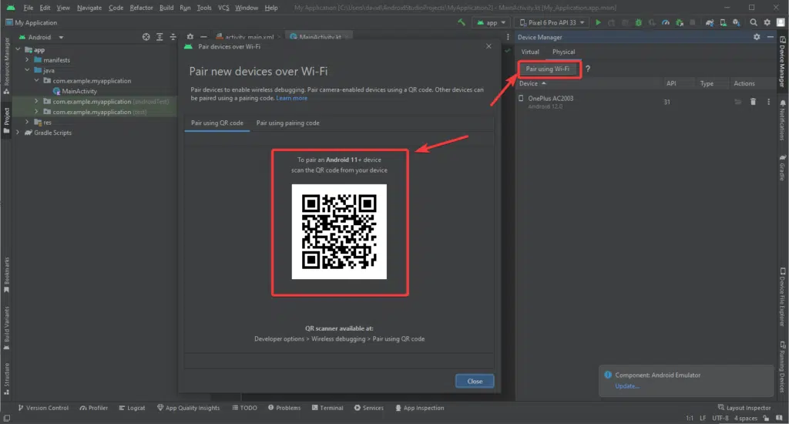
Task: Open the File menu
Action: 29,8
